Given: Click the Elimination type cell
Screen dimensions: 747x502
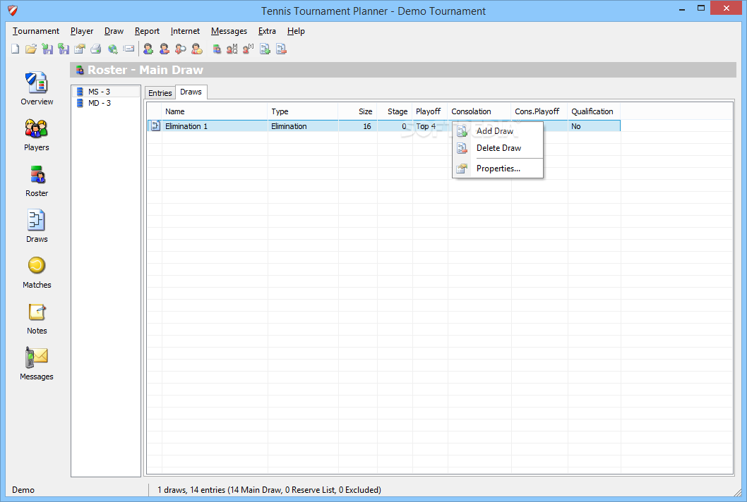Looking at the screenshot, I should pyautogui.click(x=303, y=126).
